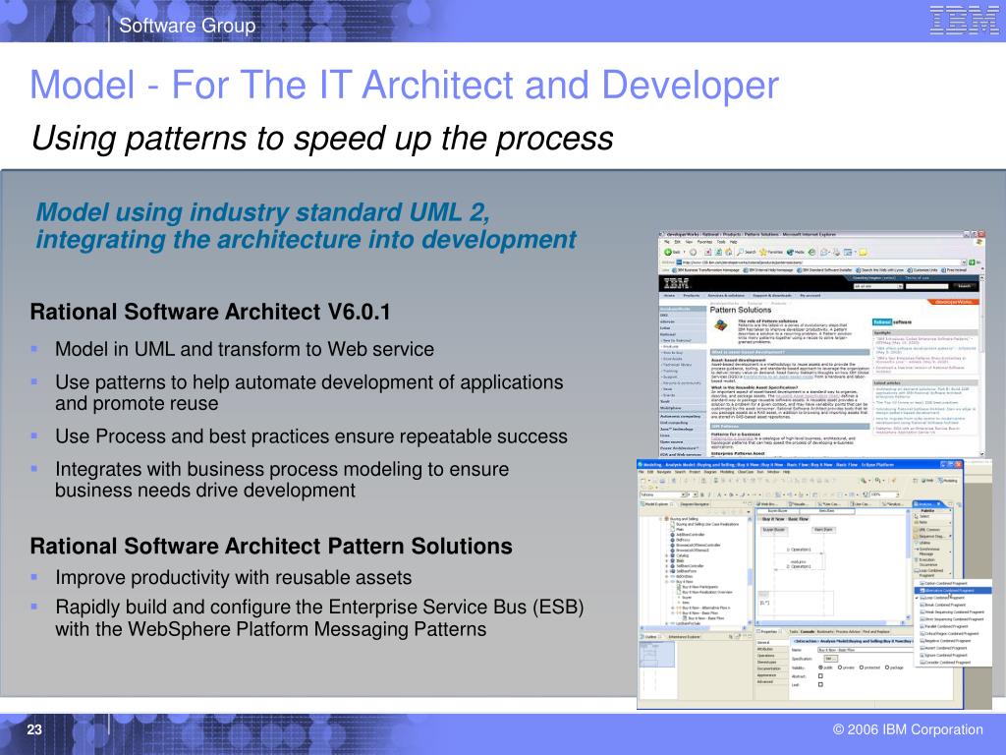Click the Name field in the Properties view

pos(866,650)
